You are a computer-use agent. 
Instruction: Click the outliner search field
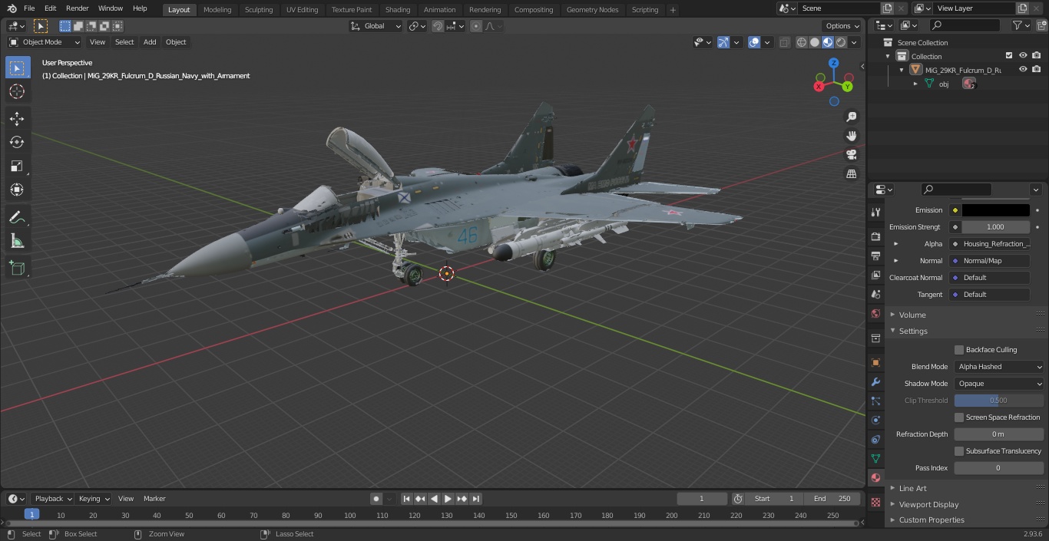(x=965, y=26)
